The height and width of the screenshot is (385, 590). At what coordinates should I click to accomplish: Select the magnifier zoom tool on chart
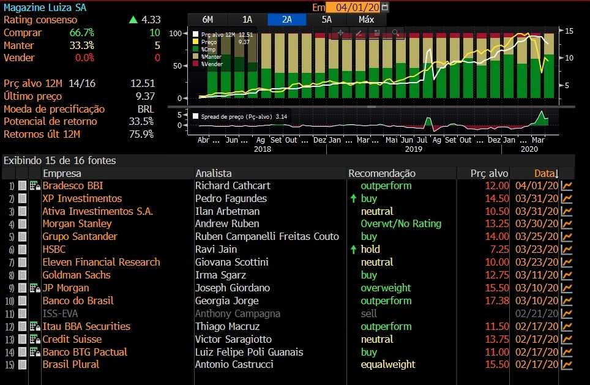[395, 33]
